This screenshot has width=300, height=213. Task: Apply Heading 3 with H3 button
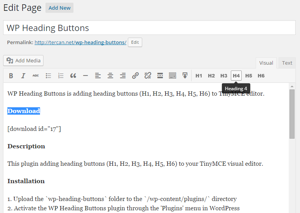pyautogui.click(x=224, y=76)
